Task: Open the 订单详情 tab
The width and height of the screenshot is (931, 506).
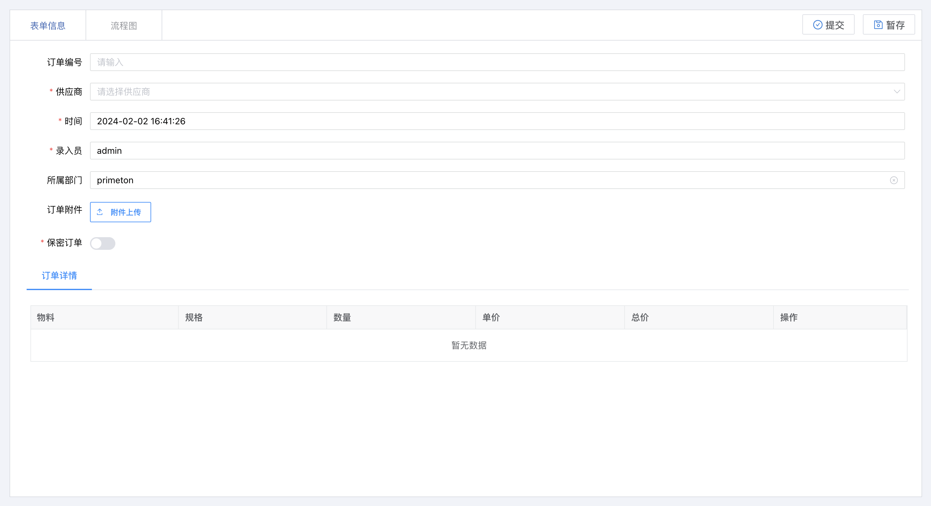Action: click(x=59, y=276)
